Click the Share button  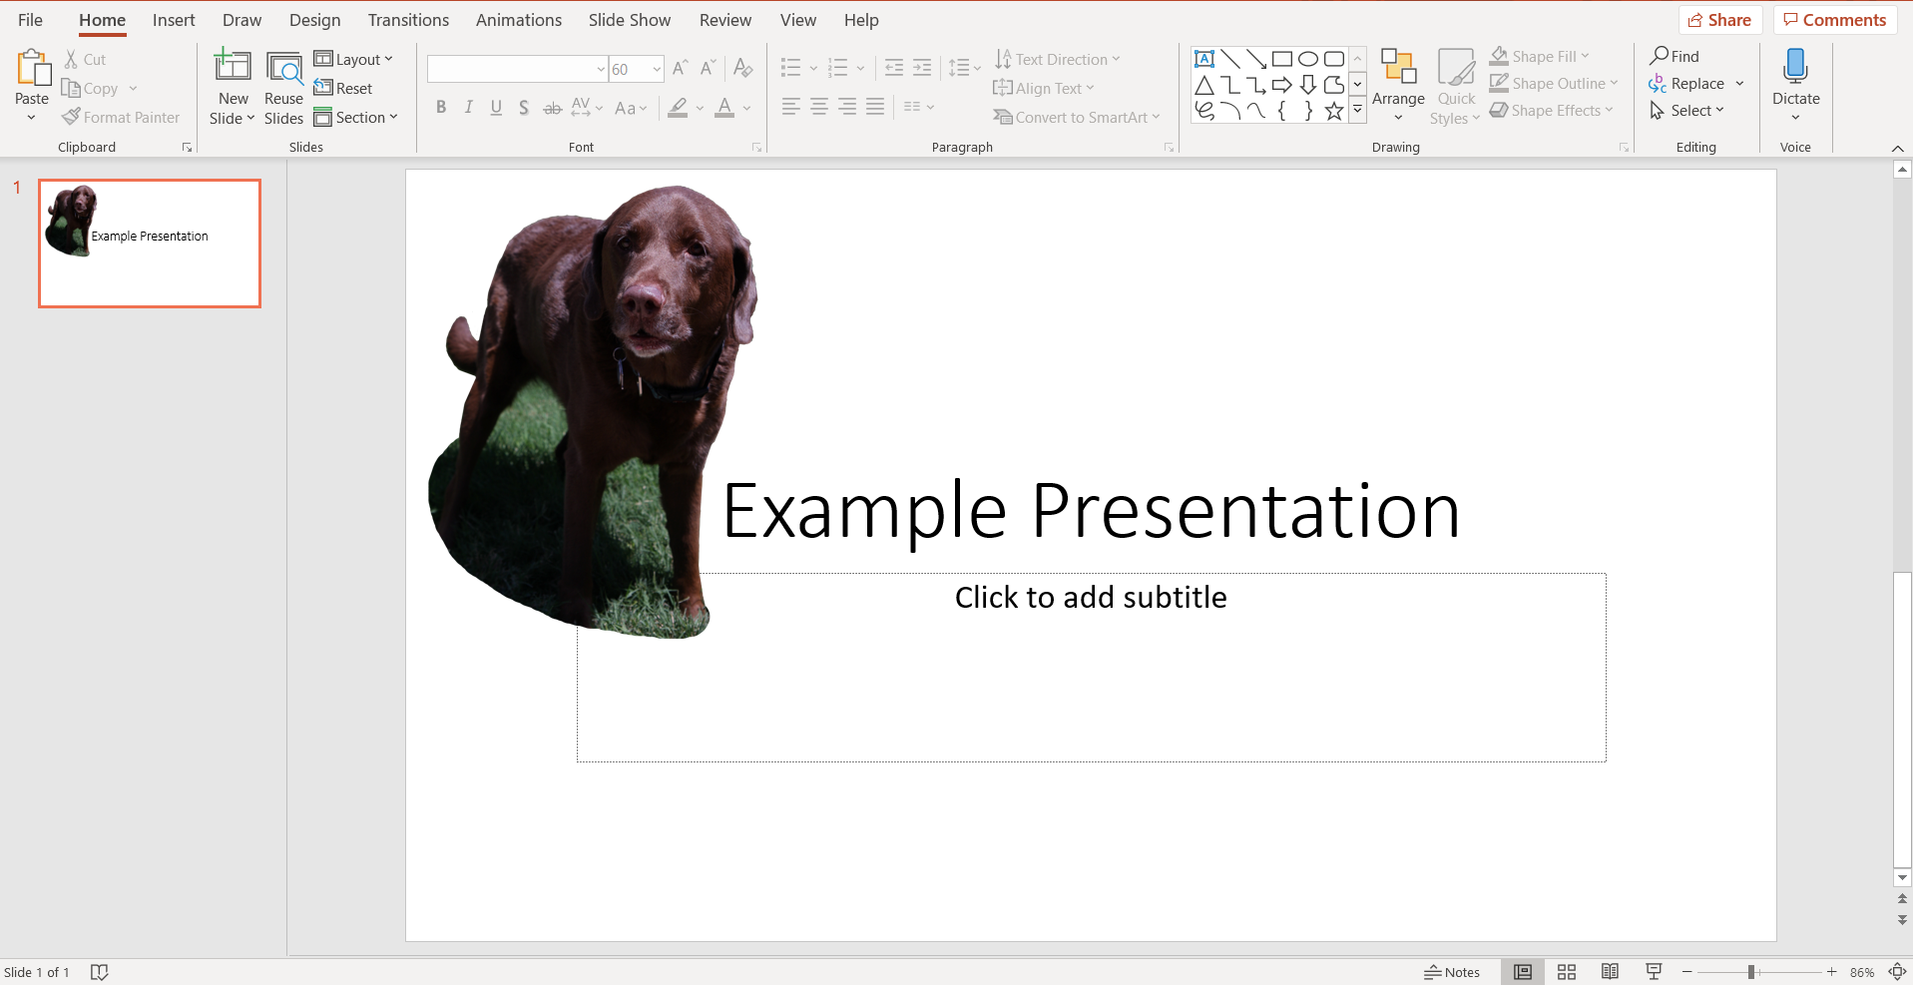(x=1720, y=20)
